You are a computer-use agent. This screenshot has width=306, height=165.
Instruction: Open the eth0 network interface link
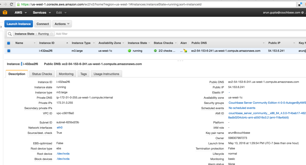pos(60,128)
